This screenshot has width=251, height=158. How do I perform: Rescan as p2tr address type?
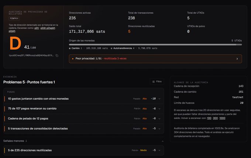coord(37,28)
